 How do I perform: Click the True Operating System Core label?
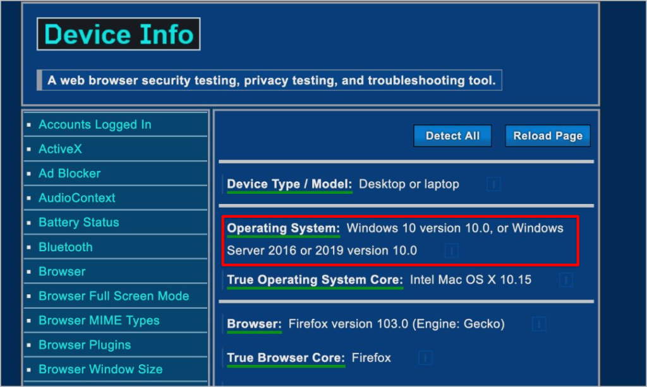(x=315, y=280)
